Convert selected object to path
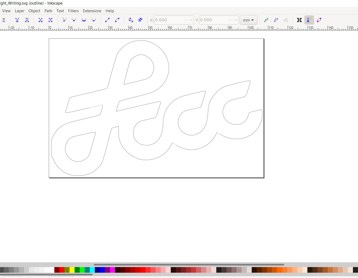This screenshot has height=278, width=358. [x=131, y=20]
